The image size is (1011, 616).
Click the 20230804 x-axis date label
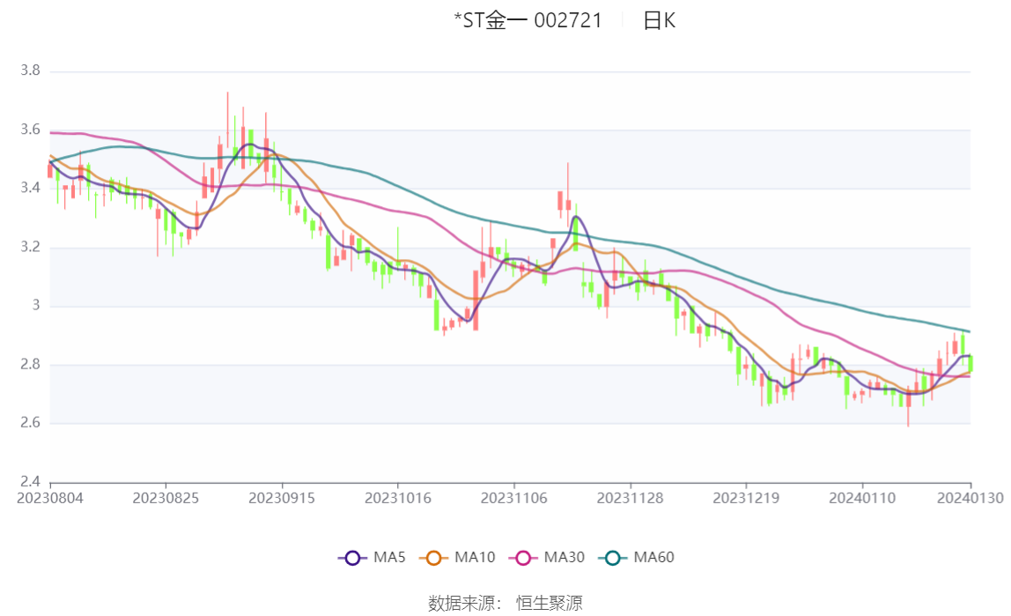click(49, 498)
